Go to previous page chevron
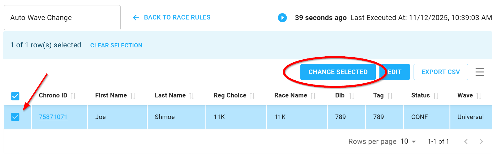Screen dimensions: 498x155 466,142
